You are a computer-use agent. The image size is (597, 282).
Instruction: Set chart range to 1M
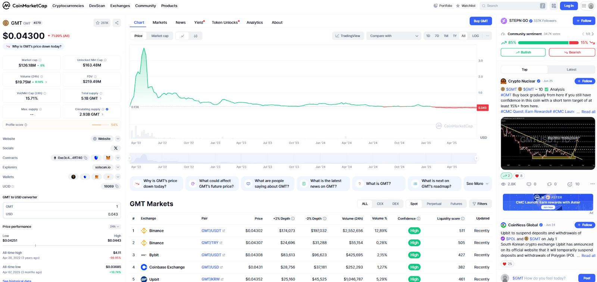click(446, 36)
